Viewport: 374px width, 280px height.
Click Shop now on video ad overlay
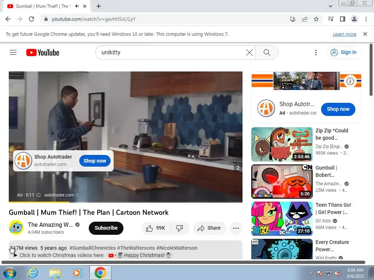pos(95,161)
